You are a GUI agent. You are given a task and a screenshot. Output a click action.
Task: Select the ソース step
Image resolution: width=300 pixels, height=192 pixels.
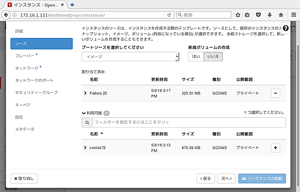pos(41,44)
